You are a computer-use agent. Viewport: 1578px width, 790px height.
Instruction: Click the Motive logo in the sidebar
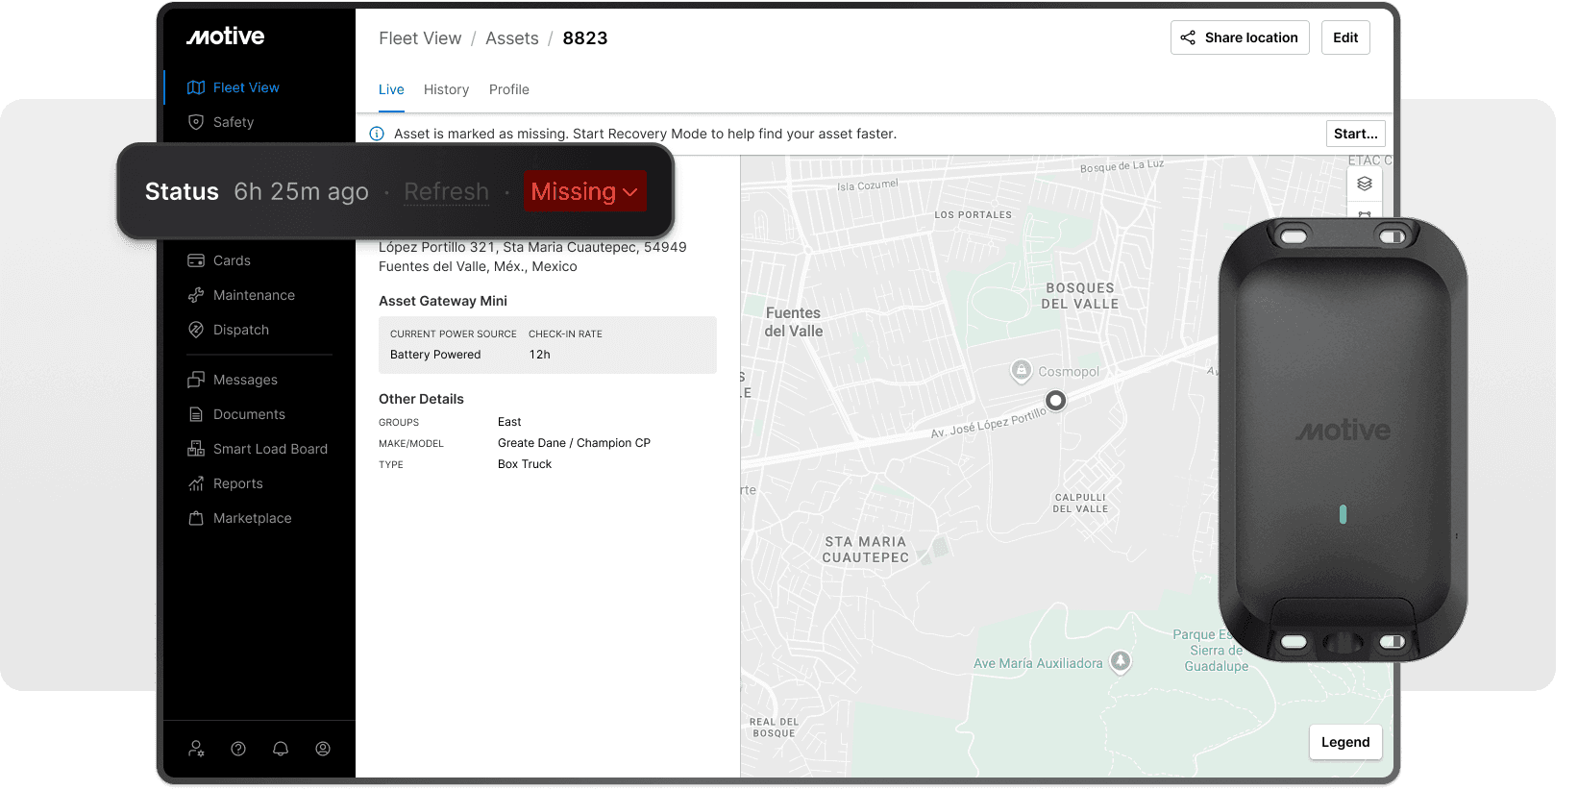225,37
